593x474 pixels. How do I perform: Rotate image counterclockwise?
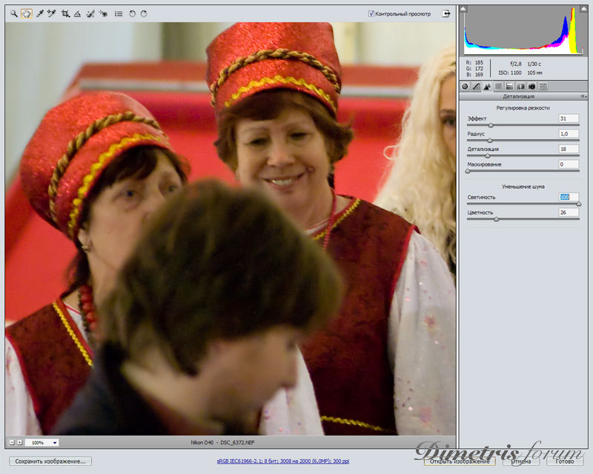click(x=132, y=13)
